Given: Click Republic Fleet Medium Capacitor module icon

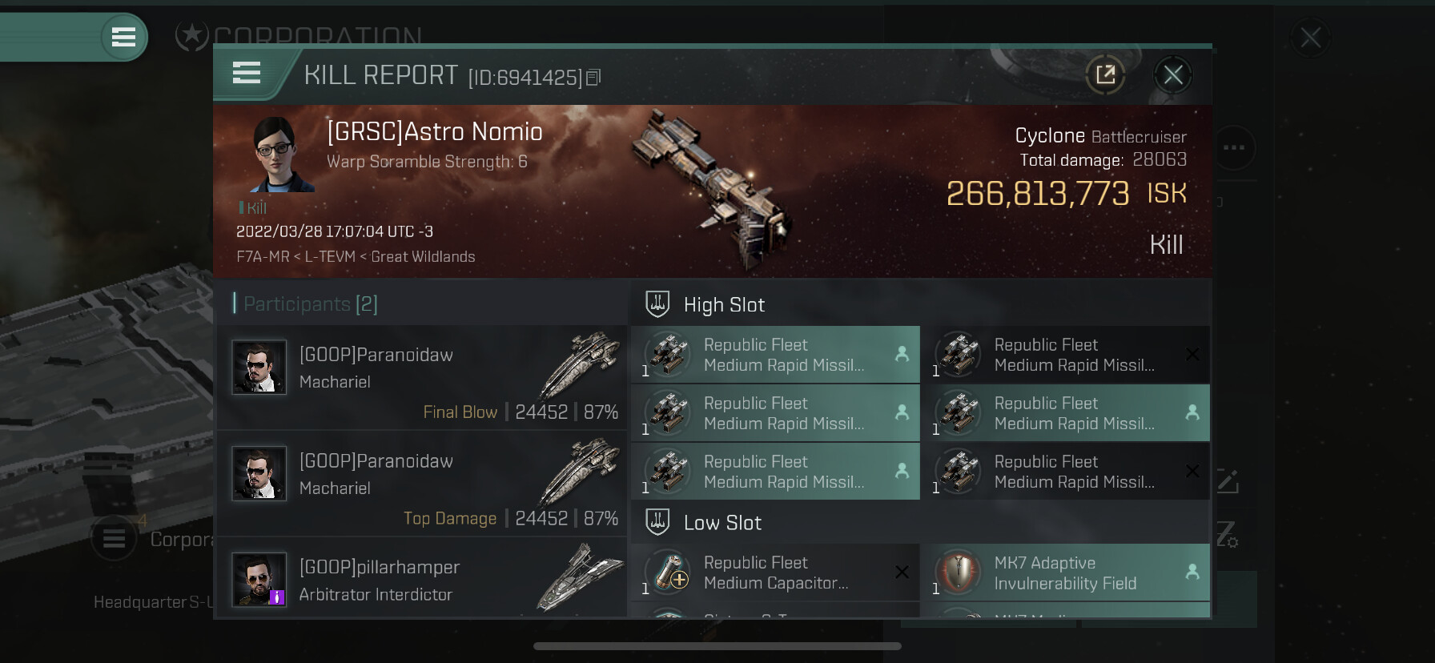Looking at the screenshot, I should [x=667, y=573].
